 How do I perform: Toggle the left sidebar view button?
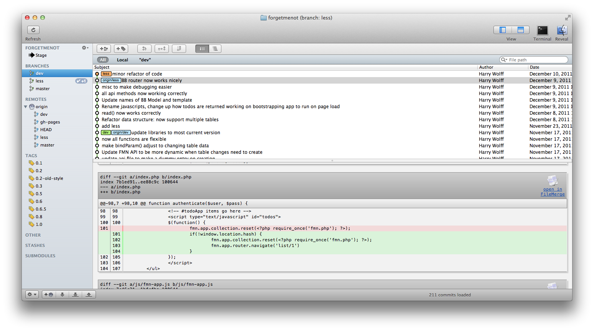(503, 30)
